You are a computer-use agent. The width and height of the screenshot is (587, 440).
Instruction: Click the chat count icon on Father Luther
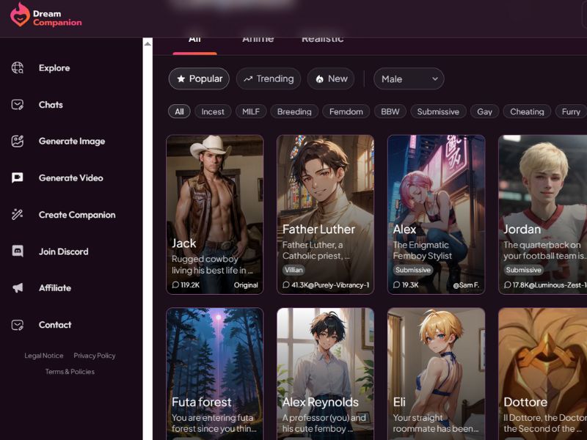pos(286,285)
